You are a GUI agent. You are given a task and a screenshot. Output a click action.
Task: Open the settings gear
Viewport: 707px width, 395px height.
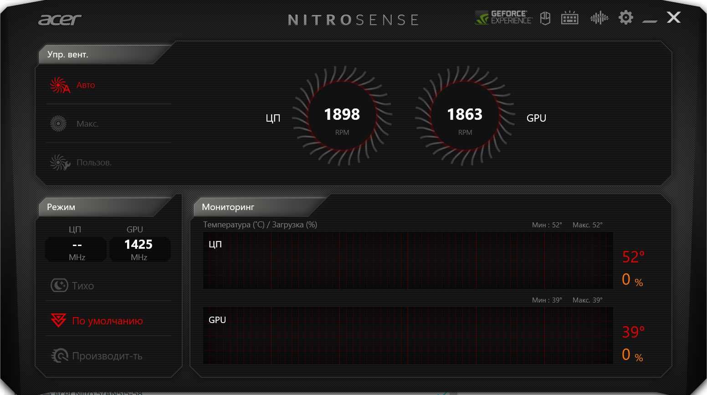pos(626,18)
